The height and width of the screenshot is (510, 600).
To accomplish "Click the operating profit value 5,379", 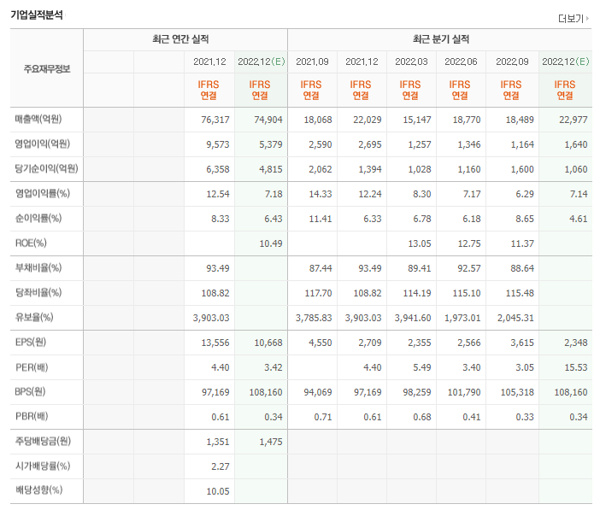I will point(271,144).
